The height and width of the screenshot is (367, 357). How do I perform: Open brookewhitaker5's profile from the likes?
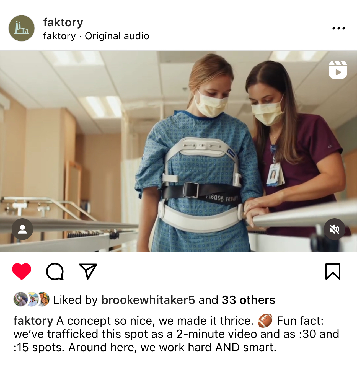tap(148, 300)
